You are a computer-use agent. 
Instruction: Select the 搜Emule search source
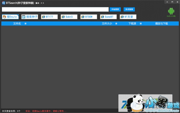point(10,17)
